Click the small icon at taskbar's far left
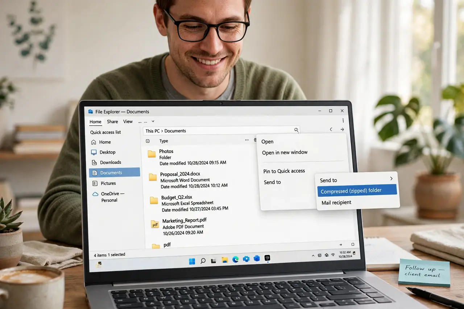Viewport: 464px width, 309px height. (98, 264)
